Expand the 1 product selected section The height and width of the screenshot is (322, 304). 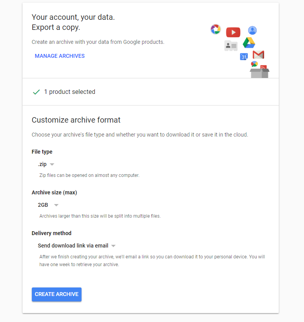pyautogui.click(x=69, y=92)
